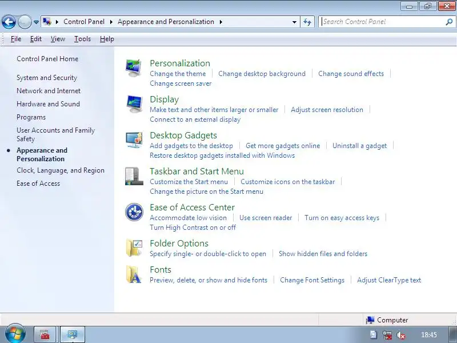
Task: Open Network and Internet category
Action: pos(49,91)
